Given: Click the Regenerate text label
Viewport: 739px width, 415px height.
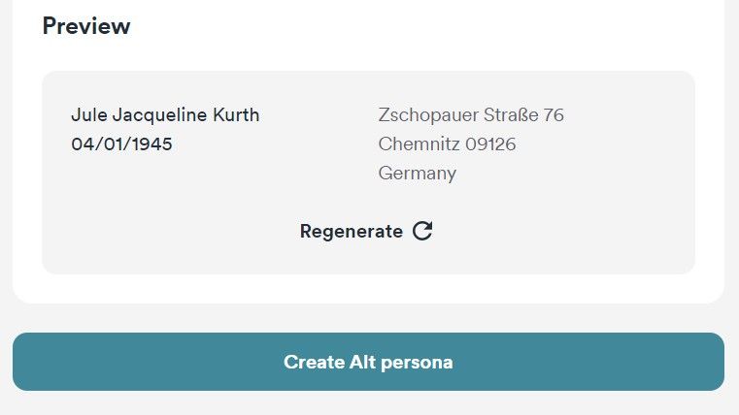Looking at the screenshot, I should click(351, 232).
